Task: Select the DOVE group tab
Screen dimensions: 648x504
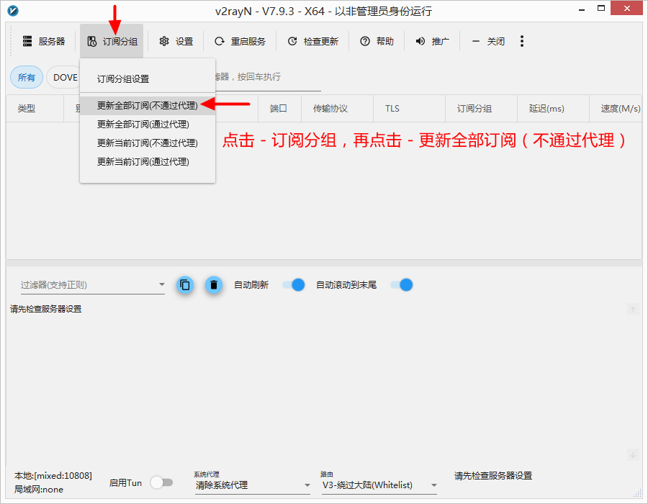Action: pyautogui.click(x=63, y=77)
